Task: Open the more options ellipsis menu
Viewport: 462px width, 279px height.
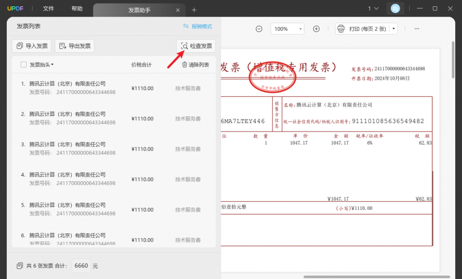Action: (416, 29)
